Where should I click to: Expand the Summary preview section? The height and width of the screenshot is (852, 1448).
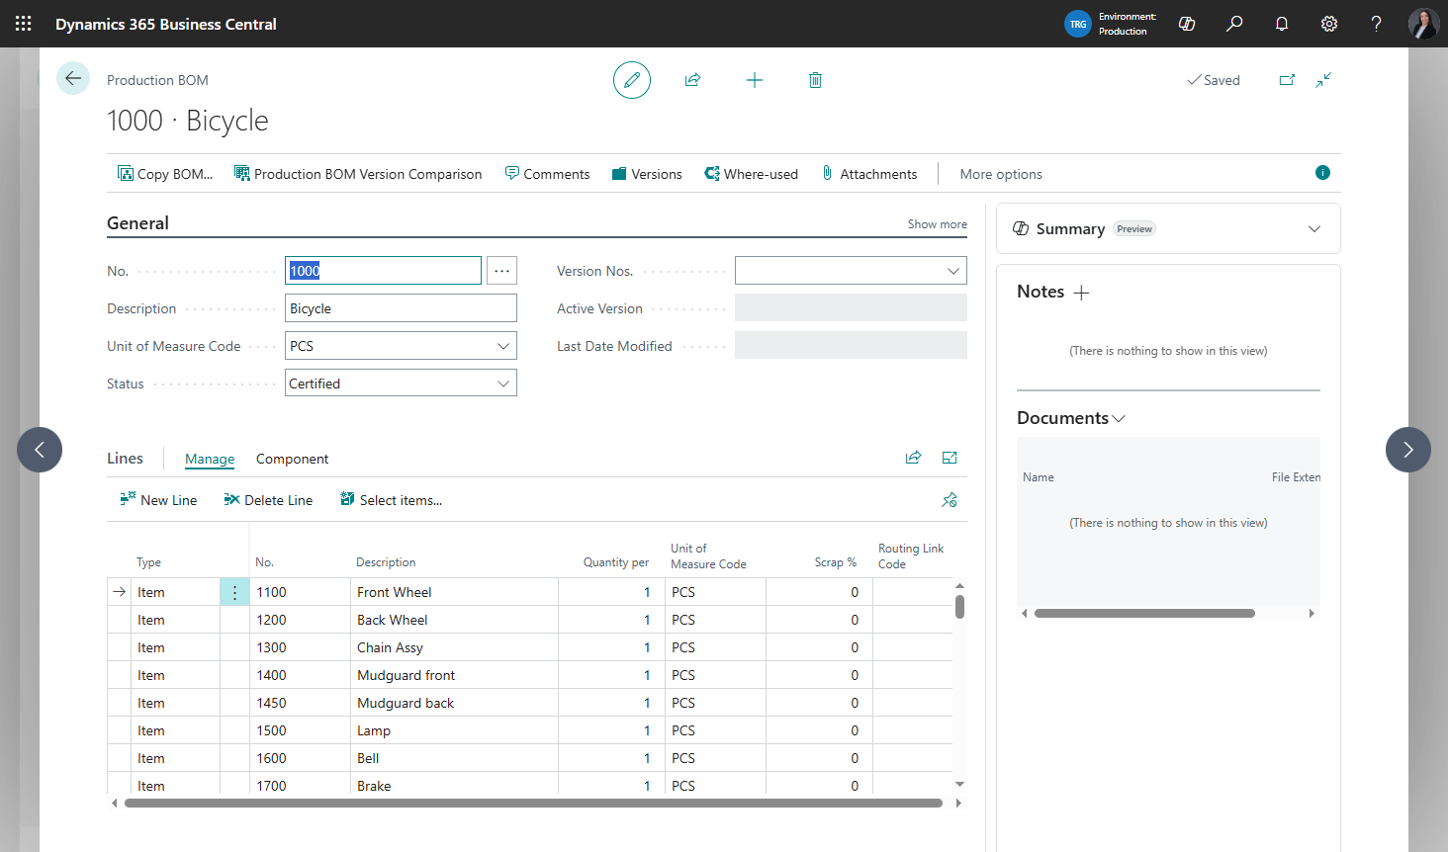tap(1314, 229)
